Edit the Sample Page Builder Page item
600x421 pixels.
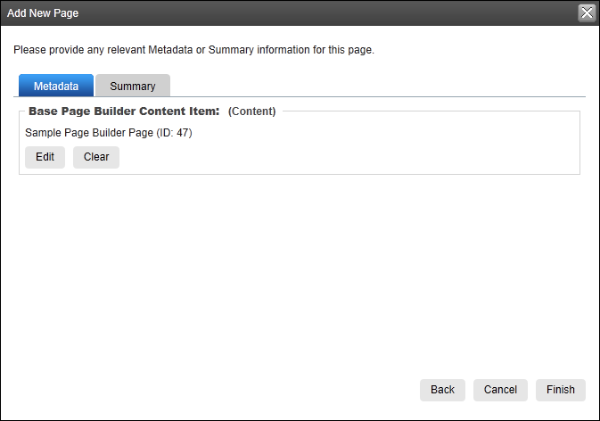[45, 157]
